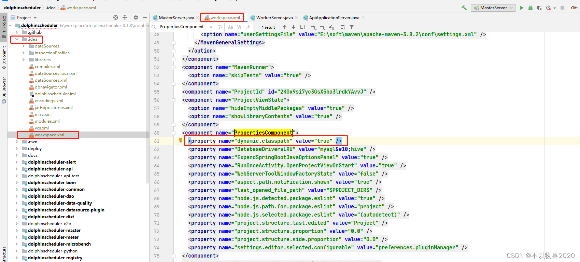Clear the search field text
The image size is (580, 262).
click(x=211, y=27)
